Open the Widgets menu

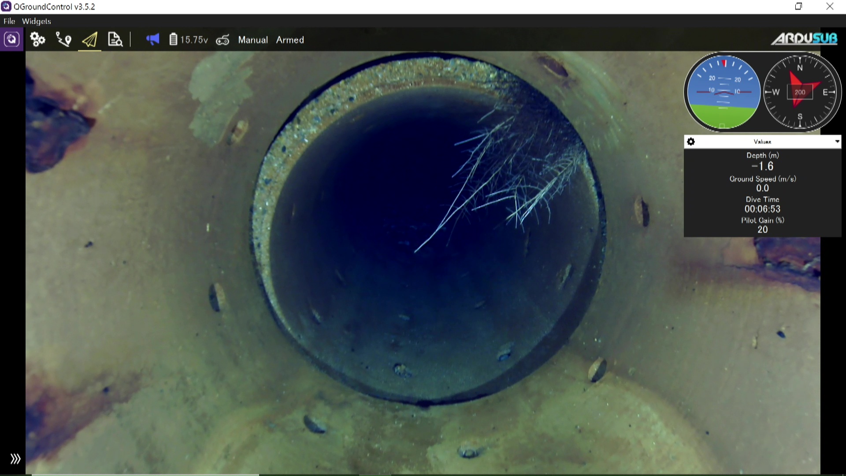36,21
